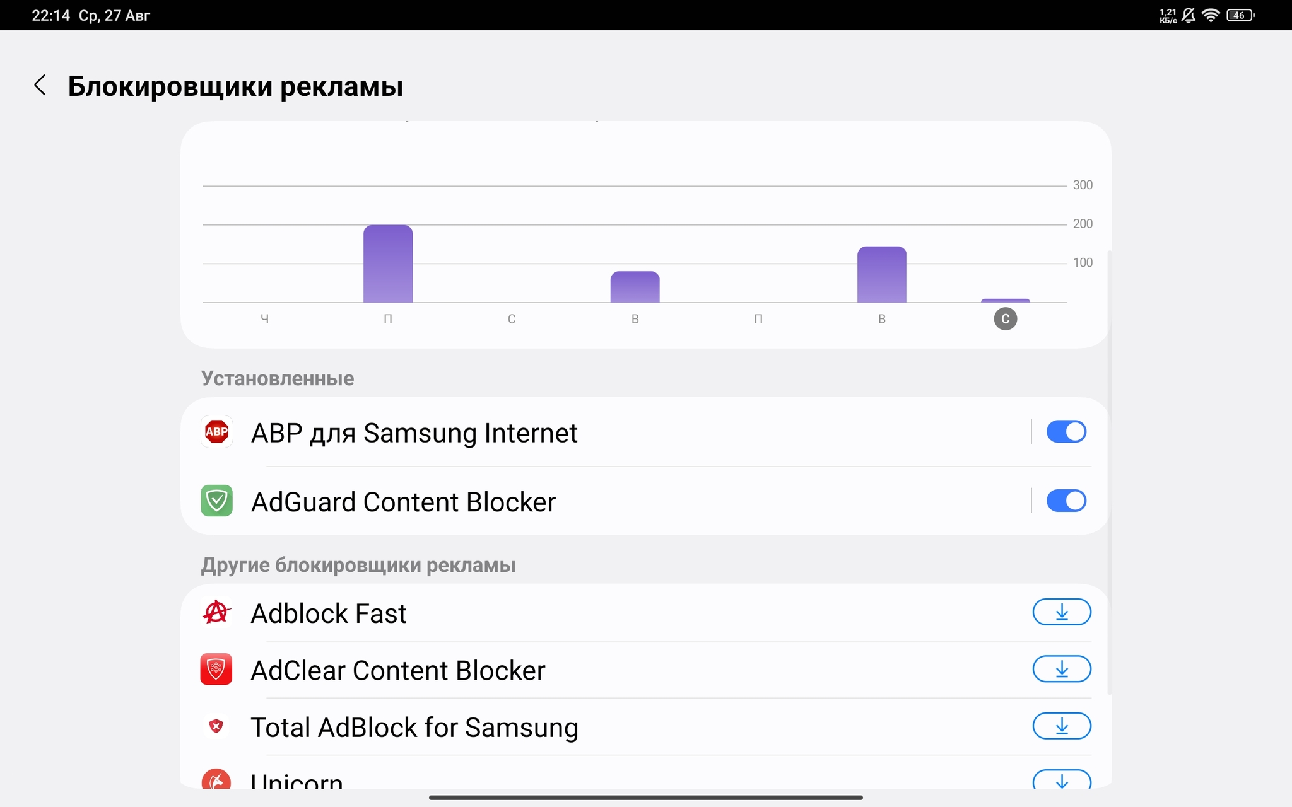
Task: Click the ABP red stop-sign icon
Action: point(216,432)
